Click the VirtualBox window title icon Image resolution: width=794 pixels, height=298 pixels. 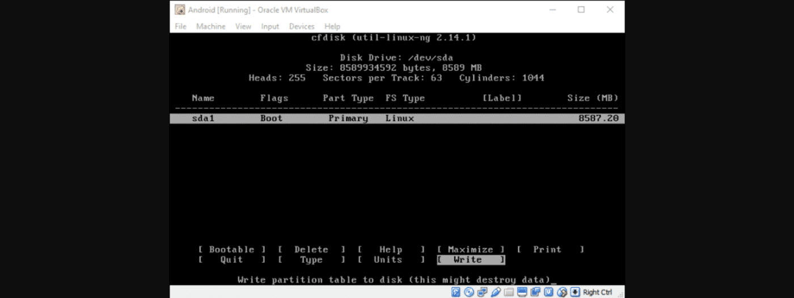180,10
